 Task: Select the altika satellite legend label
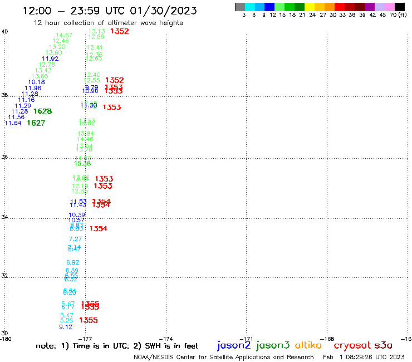[308, 345]
